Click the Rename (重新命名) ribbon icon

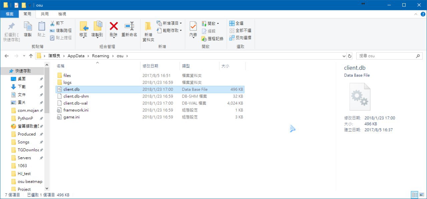pos(129,27)
